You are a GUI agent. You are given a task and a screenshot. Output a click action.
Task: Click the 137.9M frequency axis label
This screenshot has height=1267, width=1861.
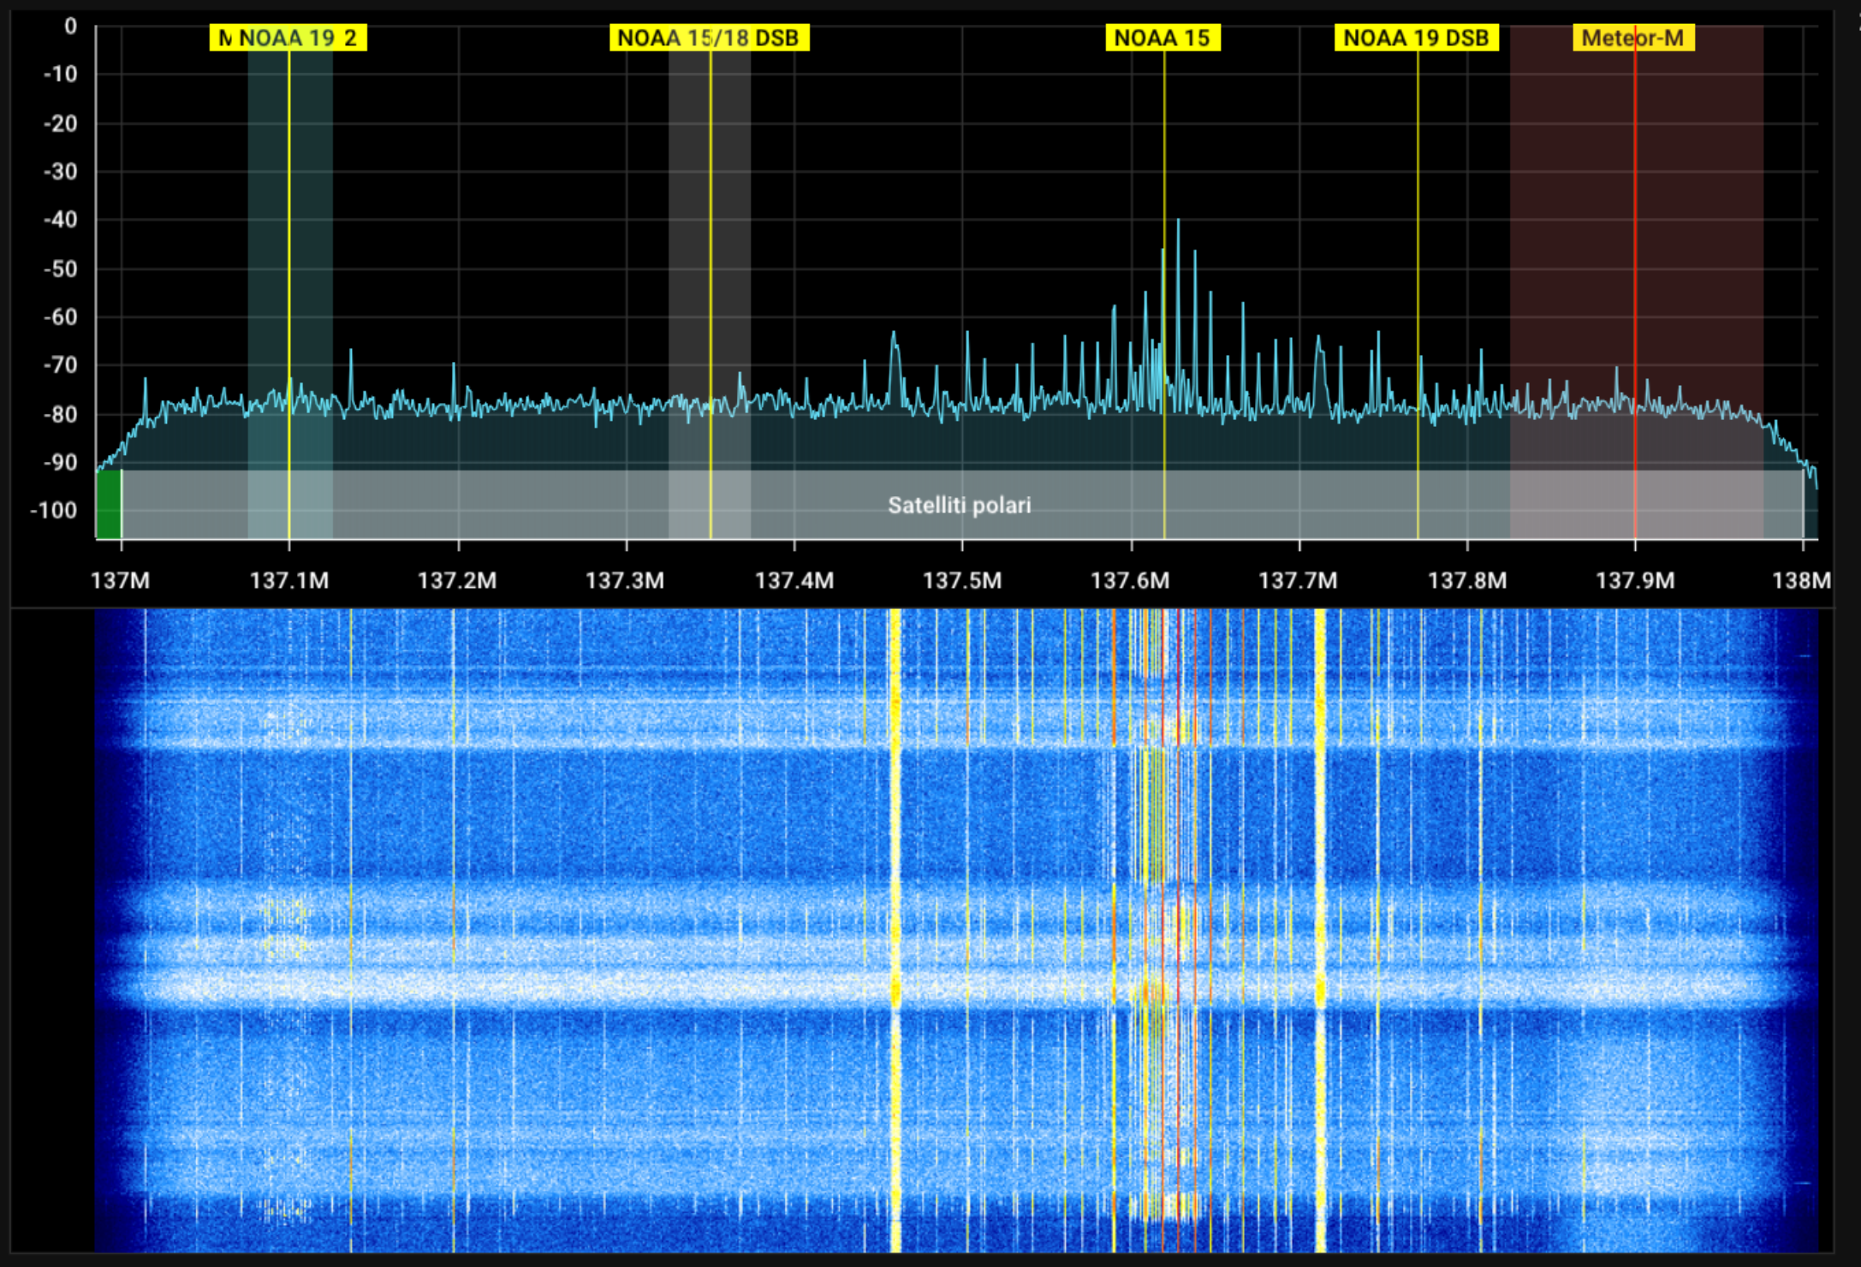(x=1634, y=581)
